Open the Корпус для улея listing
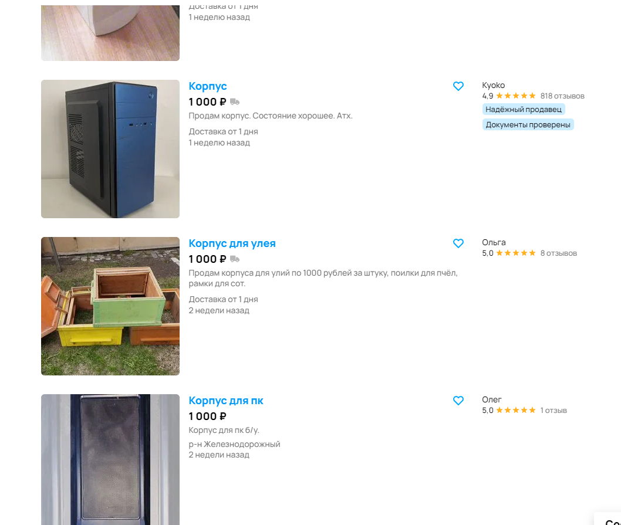 click(x=232, y=243)
